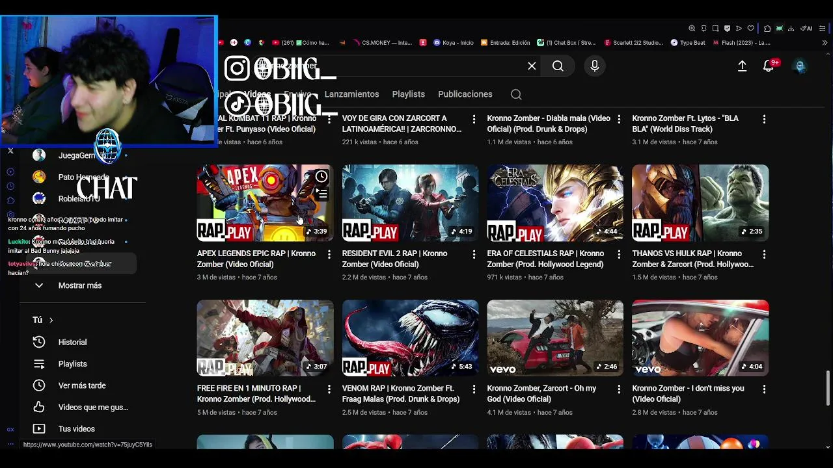Viewport: 833px width, 468px height.
Task: Open the YouTube notifications bell
Action: pyautogui.click(x=769, y=66)
